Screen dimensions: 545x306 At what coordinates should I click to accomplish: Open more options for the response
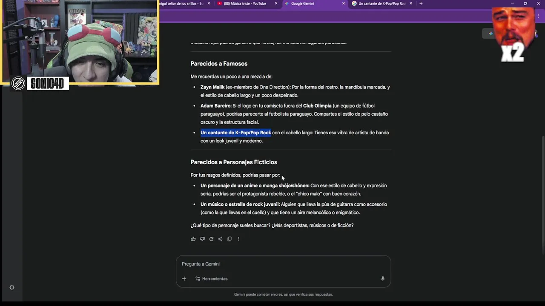[x=238, y=239]
